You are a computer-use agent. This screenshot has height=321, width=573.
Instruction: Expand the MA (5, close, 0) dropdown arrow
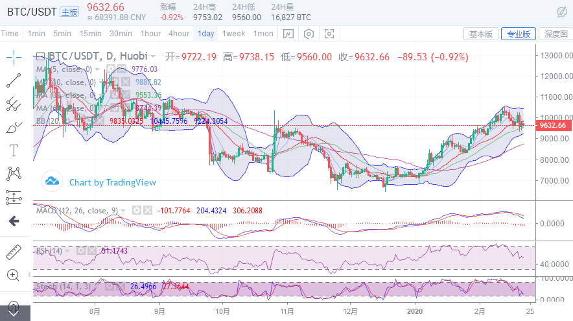[x=97, y=69]
